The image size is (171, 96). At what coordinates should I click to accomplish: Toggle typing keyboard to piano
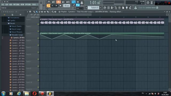point(74,2)
